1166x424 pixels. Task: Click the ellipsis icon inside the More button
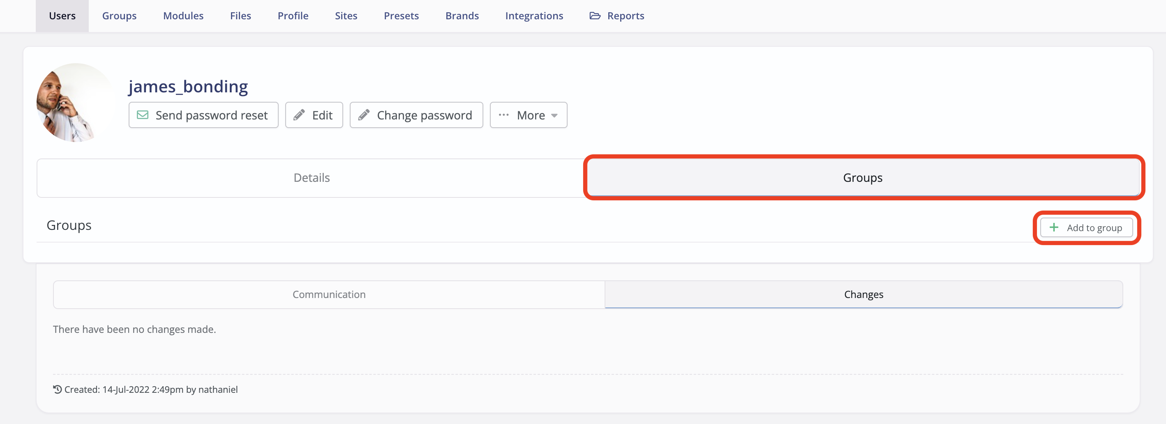pos(503,115)
